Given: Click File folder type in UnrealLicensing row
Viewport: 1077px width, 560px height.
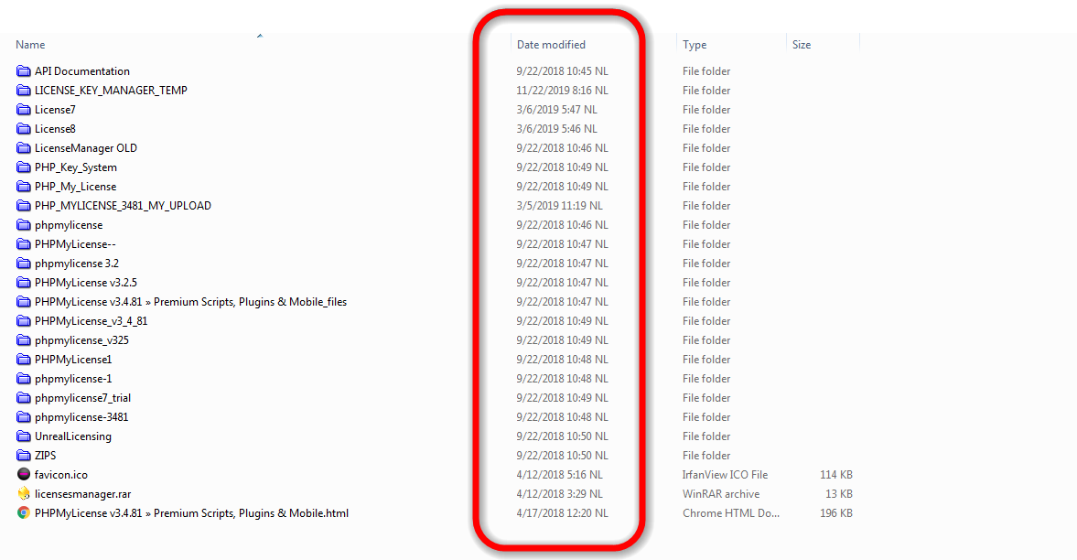Looking at the screenshot, I should pyautogui.click(x=706, y=436).
